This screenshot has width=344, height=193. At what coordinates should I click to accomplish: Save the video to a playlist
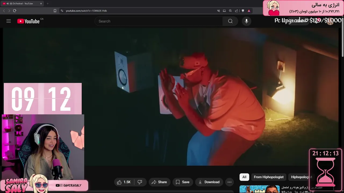point(183,182)
